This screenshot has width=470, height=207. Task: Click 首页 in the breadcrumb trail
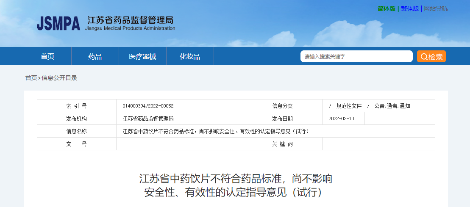pyautogui.click(x=31, y=78)
